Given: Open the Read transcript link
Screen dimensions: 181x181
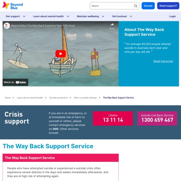Looking at the screenshot, I should tap(163, 61).
